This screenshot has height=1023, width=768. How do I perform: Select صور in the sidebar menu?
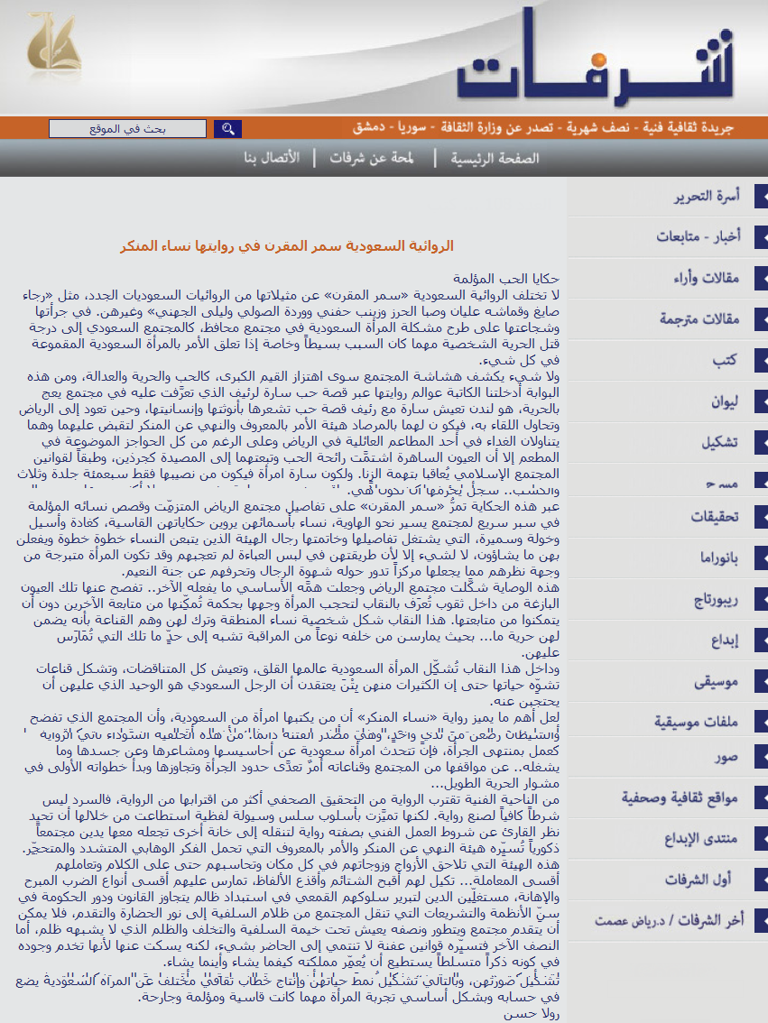(x=726, y=757)
